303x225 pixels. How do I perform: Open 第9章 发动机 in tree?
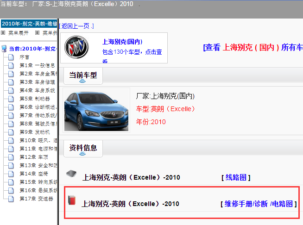35,132
